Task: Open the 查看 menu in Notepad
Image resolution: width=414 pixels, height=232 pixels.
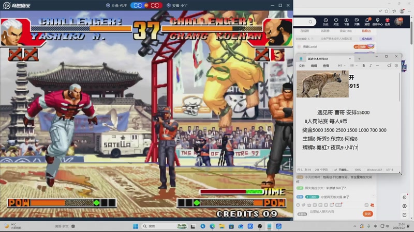Action: [x=326, y=66]
